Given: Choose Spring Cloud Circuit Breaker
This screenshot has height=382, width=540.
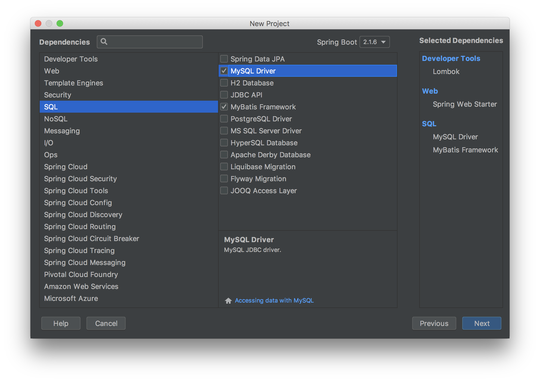Looking at the screenshot, I should (x=129, y=238).
